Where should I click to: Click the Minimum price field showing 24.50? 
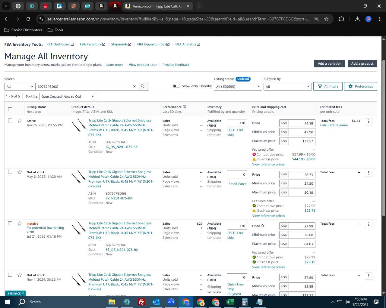(x=302, y=183)
